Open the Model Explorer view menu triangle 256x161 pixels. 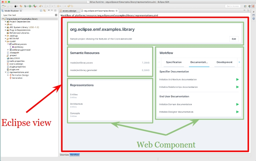(x=49, y=10)
